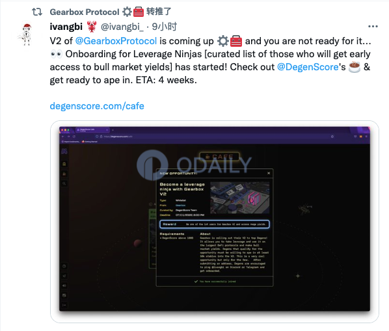This screenshot has height=331, width=389.
Task: Open the degenscore.com/cafe link
Action: [97, 106]
